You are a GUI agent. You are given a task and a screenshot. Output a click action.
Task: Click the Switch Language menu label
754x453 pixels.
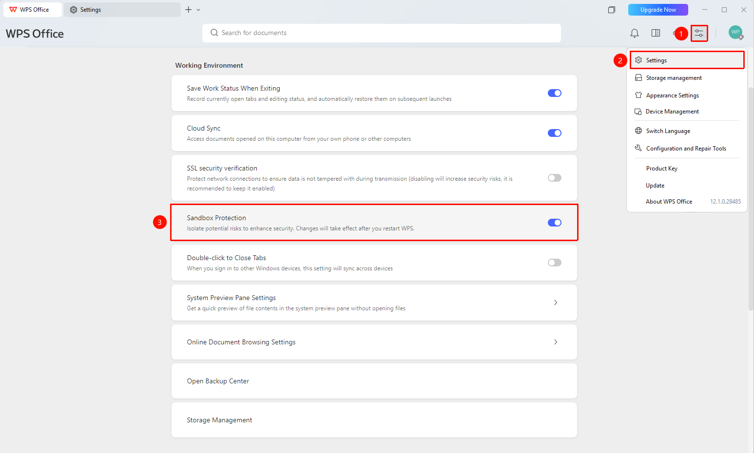coord(668,131)
